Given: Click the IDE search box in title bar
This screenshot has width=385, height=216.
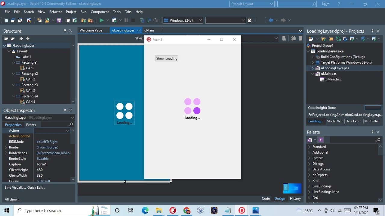Looking at the screenshot, I should pyautogui.click(x=297, y=4).
